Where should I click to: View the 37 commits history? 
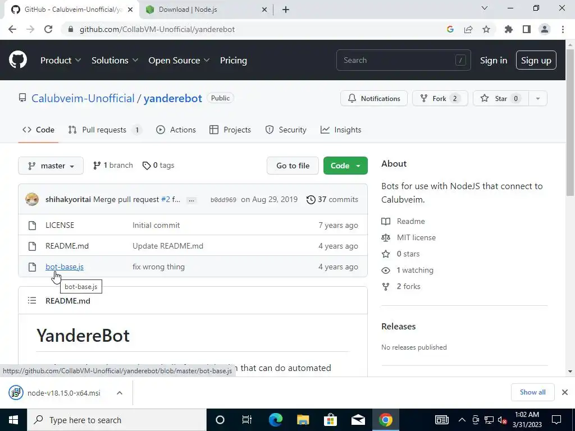(332, 199)
